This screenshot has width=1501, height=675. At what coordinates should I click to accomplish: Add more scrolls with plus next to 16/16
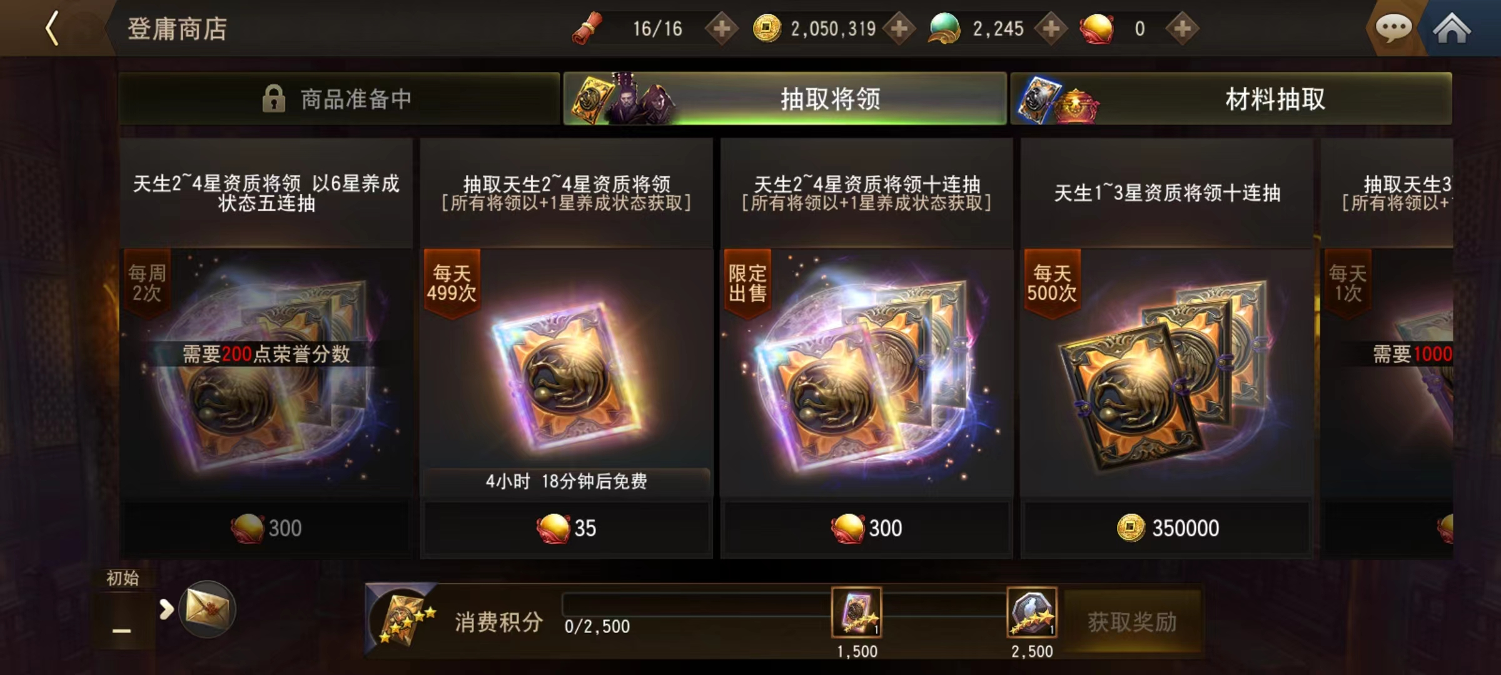(x=722, y=29)
